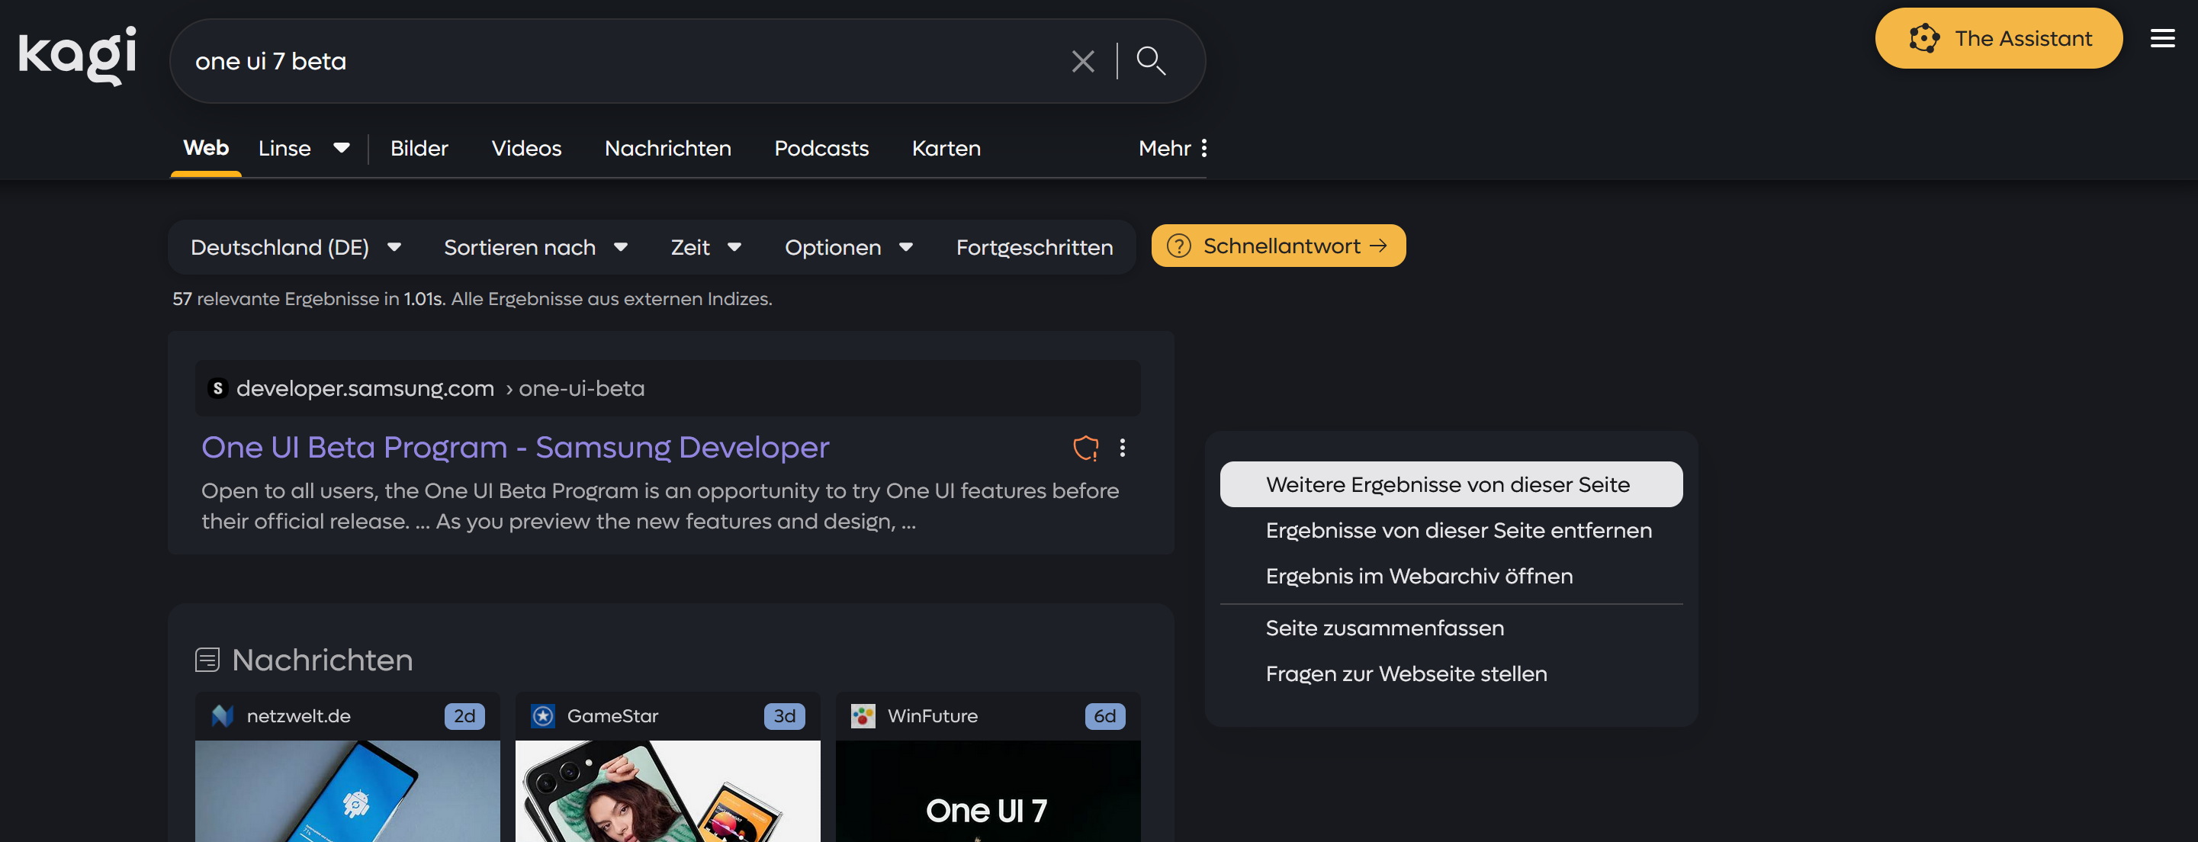Open the GameStar news source
The height and width of the screenshot is (842, 2198).
612,715
